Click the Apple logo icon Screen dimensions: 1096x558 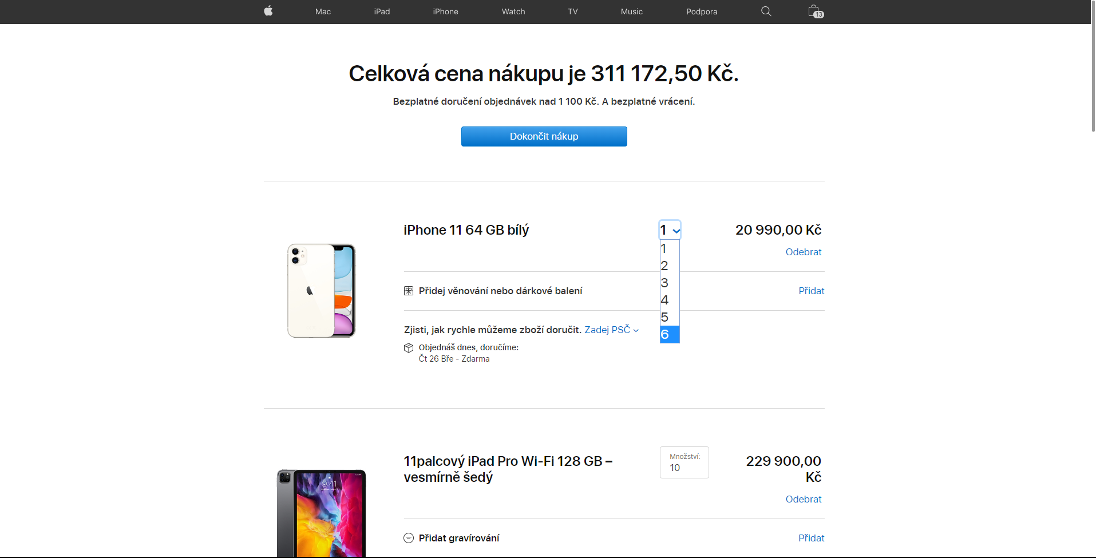(268, 11)
